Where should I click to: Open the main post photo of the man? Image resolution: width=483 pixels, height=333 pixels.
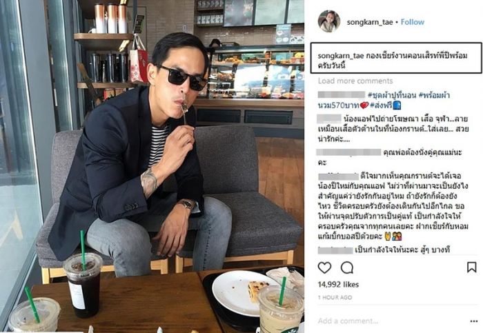(x=152, y=166)
